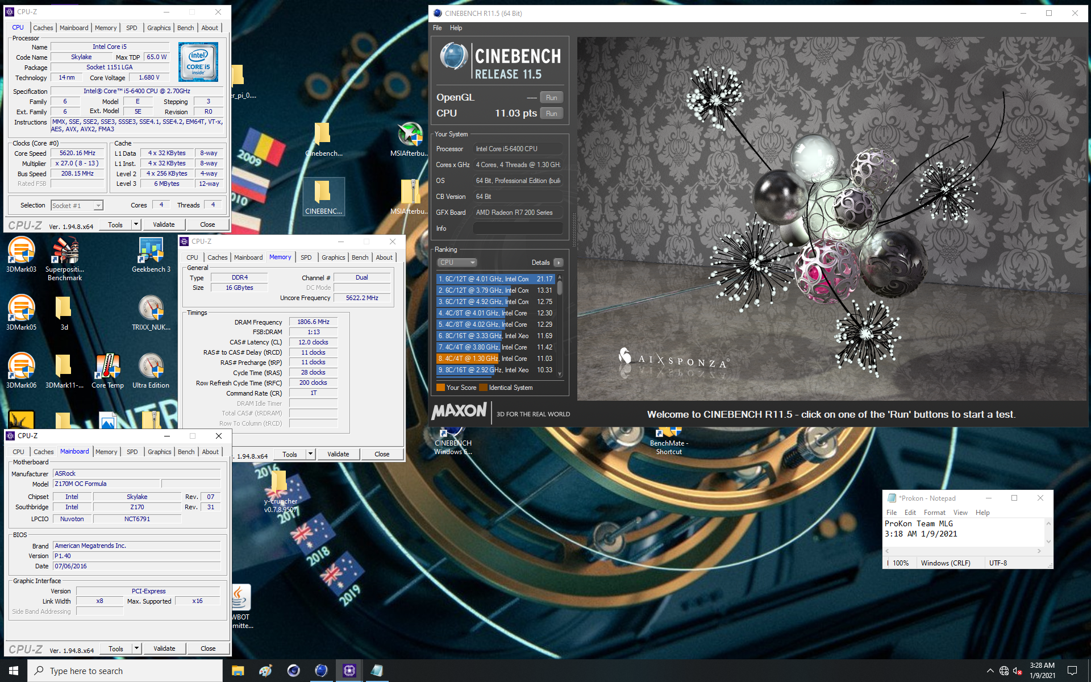Open the Help menu in Cinebench
This screenshot has height=682, width=1091.
pos(456,28)
